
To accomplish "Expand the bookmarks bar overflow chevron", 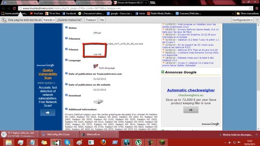I will pos(233,13).
